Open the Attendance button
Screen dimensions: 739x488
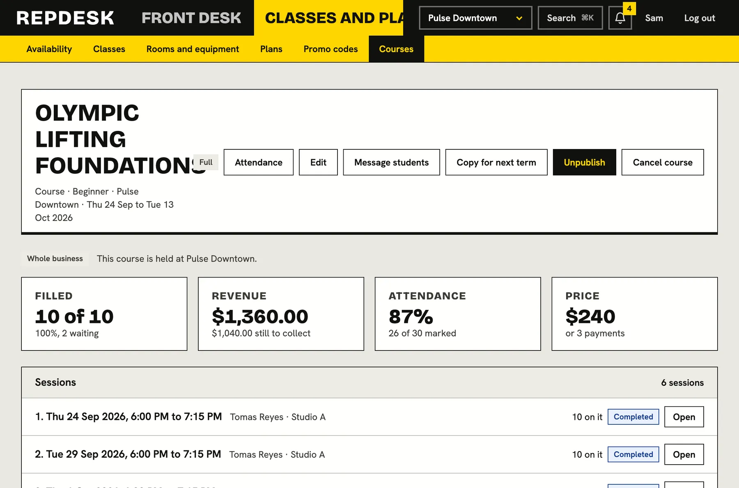pos(259,162)
